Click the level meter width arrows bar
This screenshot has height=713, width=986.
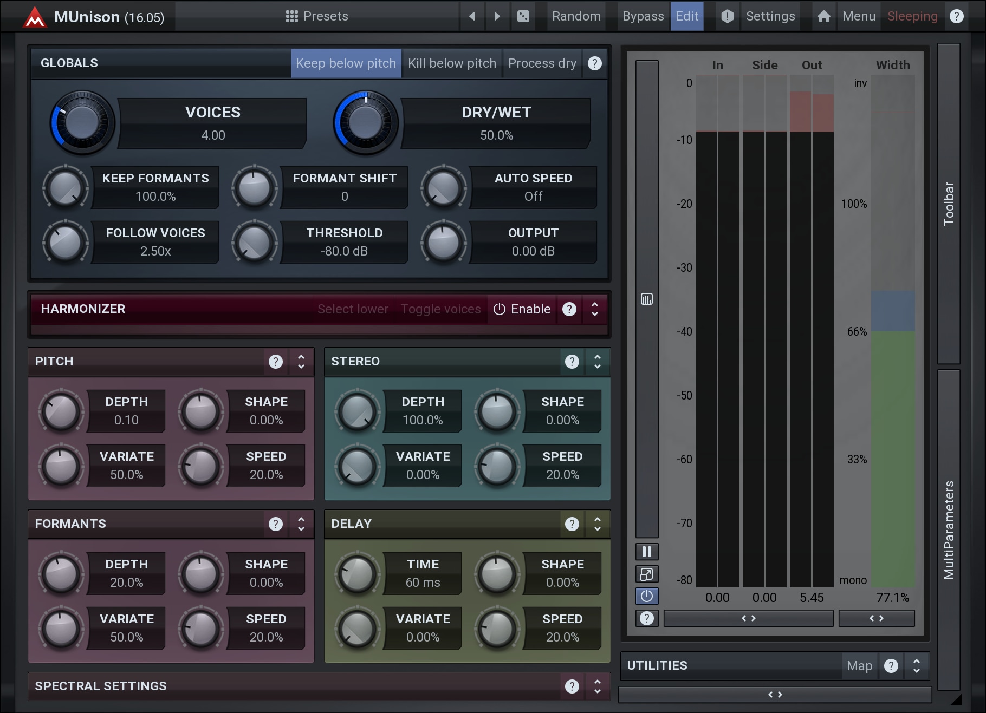(748, 618)
